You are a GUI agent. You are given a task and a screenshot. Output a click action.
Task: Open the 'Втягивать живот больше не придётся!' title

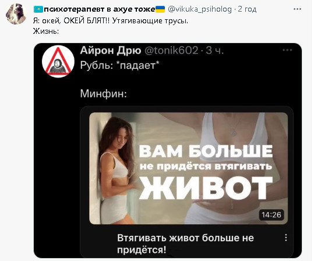coord(185,244)
